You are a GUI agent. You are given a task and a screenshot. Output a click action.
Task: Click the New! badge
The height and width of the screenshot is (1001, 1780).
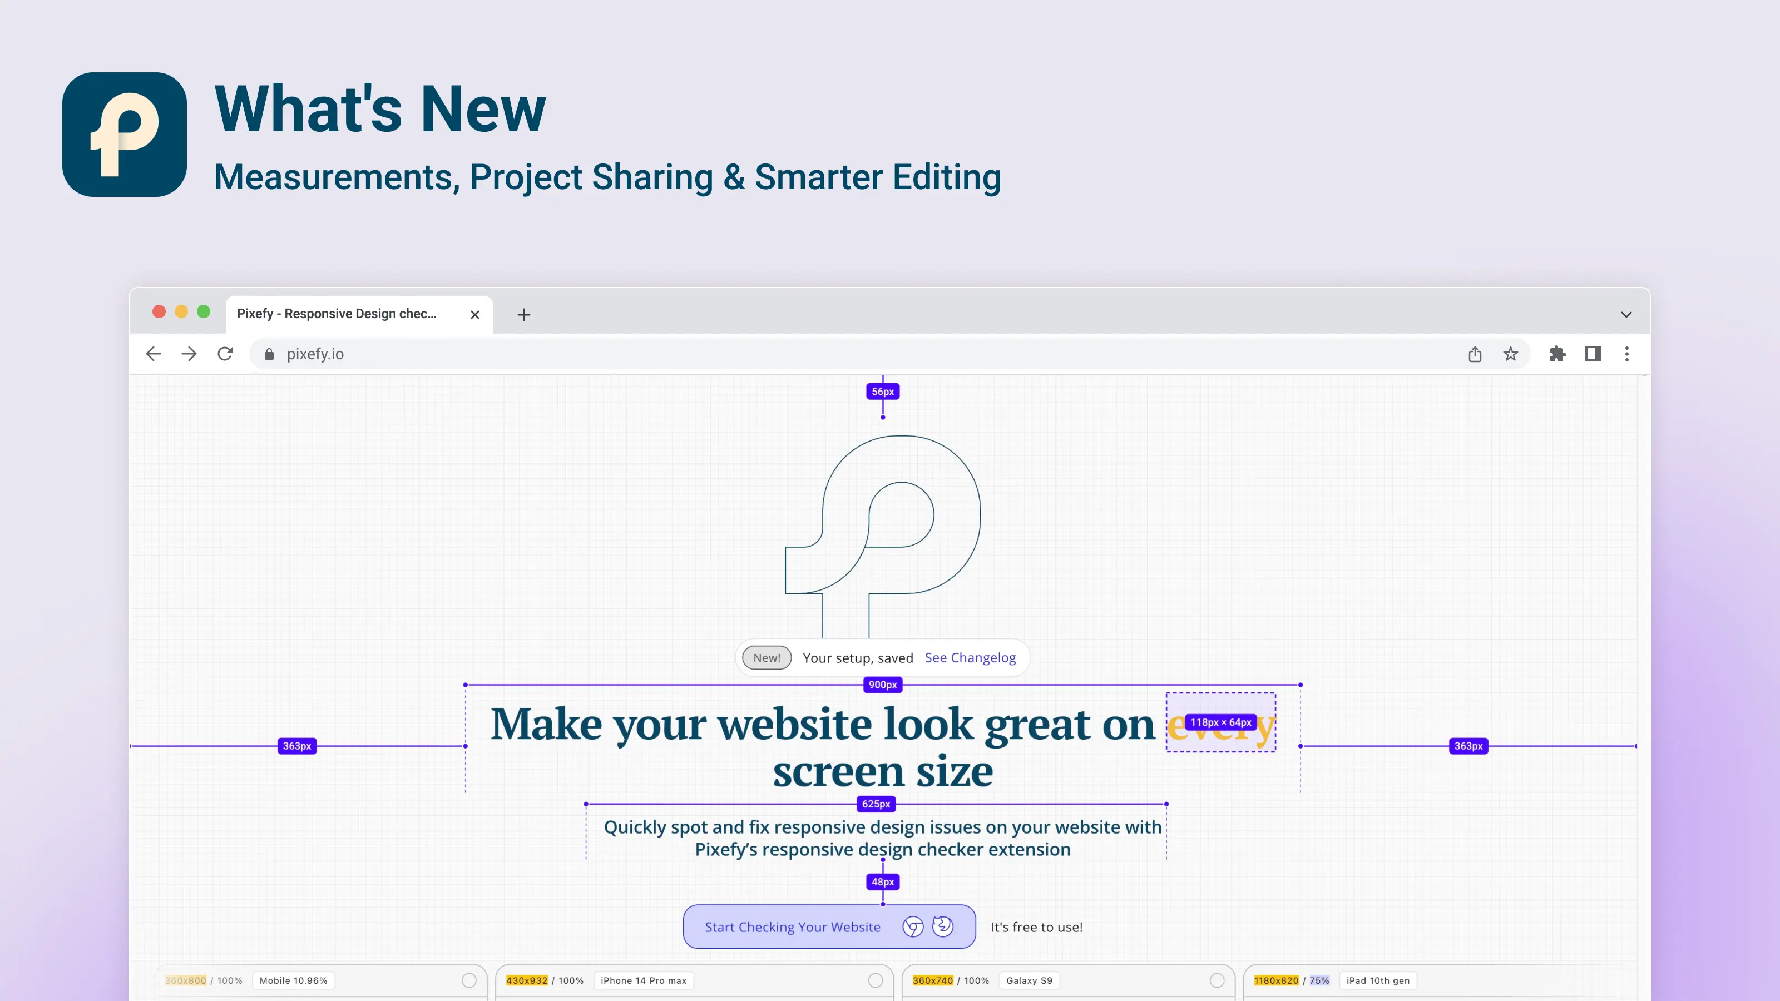click(x=767, y=658)
